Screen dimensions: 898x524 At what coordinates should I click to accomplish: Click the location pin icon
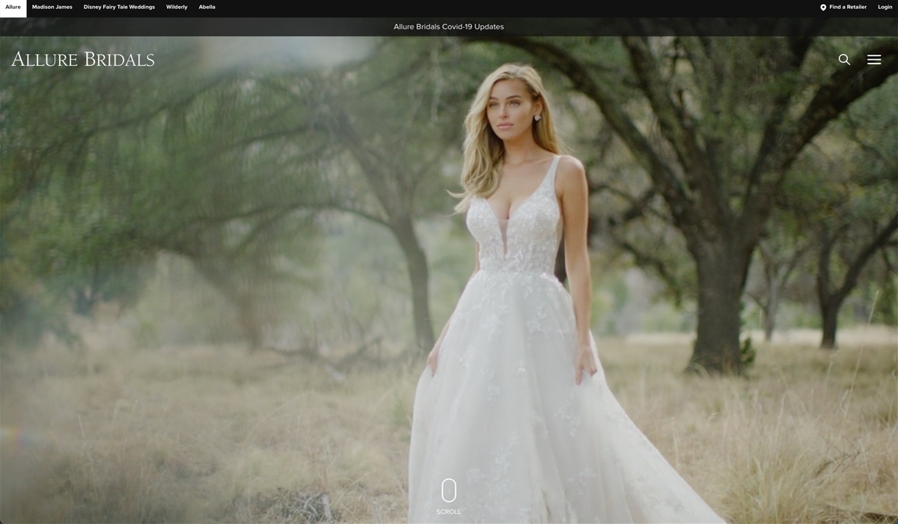pos(823,7)
